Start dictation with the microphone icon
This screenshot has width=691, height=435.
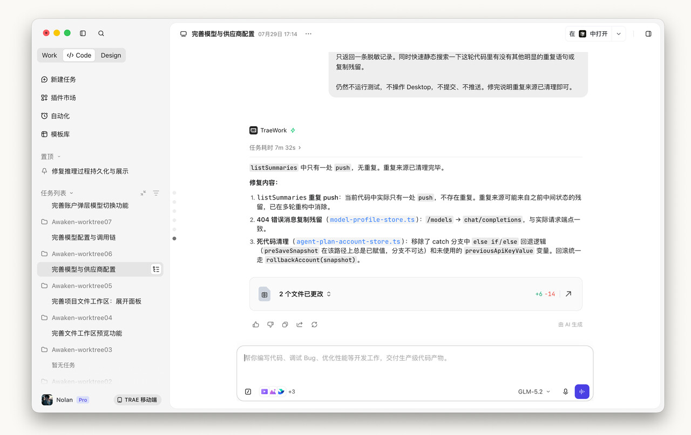[x=565, y=392]
